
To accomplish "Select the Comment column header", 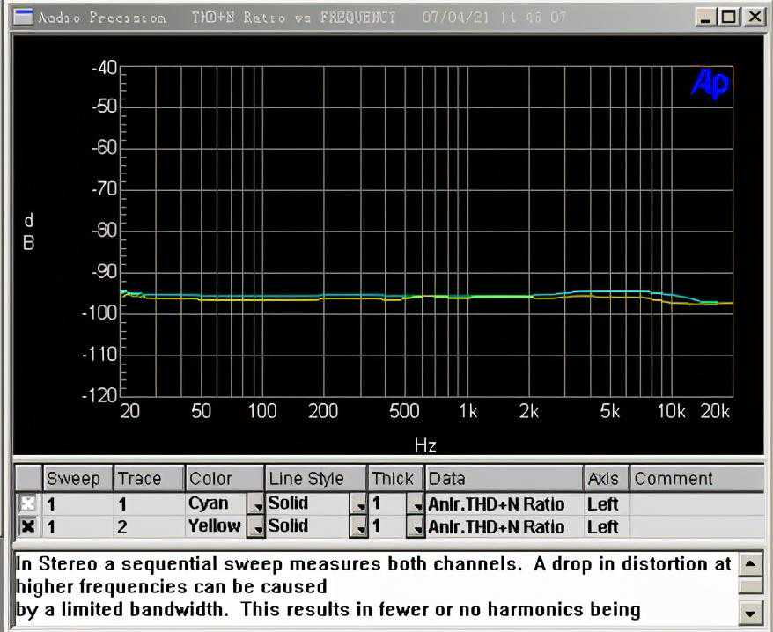I will click(696, 479).
